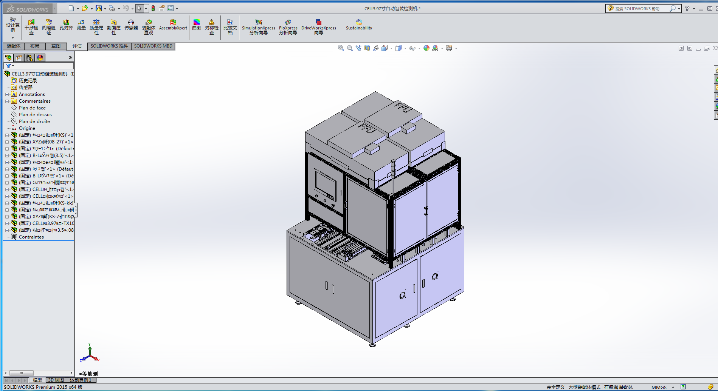Select the 历史记录 history item

pos(28,81)
